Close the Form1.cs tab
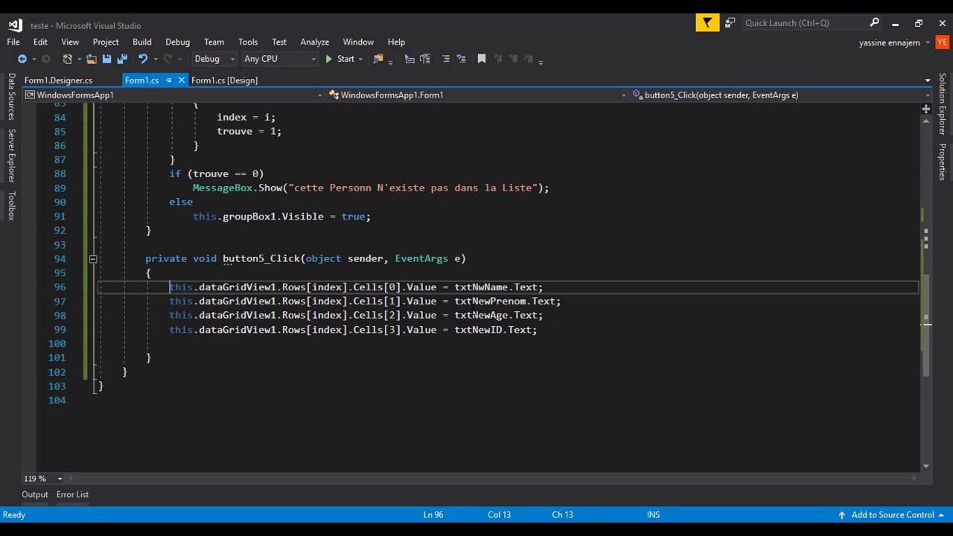Viewport: 953px width, 536px height. (x=181, y=80)
